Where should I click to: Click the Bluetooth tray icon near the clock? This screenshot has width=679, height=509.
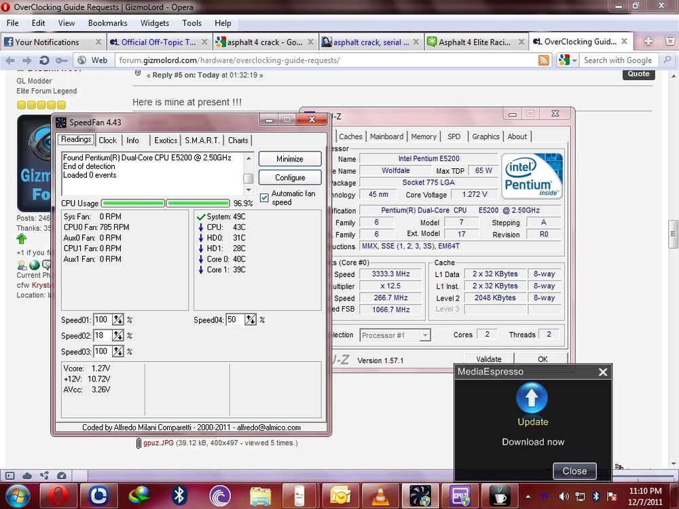[596, 496]
